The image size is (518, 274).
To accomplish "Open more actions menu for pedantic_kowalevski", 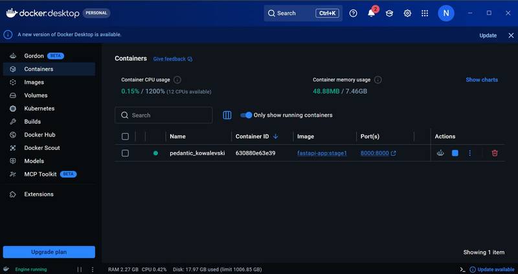I will pyautogui.click(x=470, y=153).
